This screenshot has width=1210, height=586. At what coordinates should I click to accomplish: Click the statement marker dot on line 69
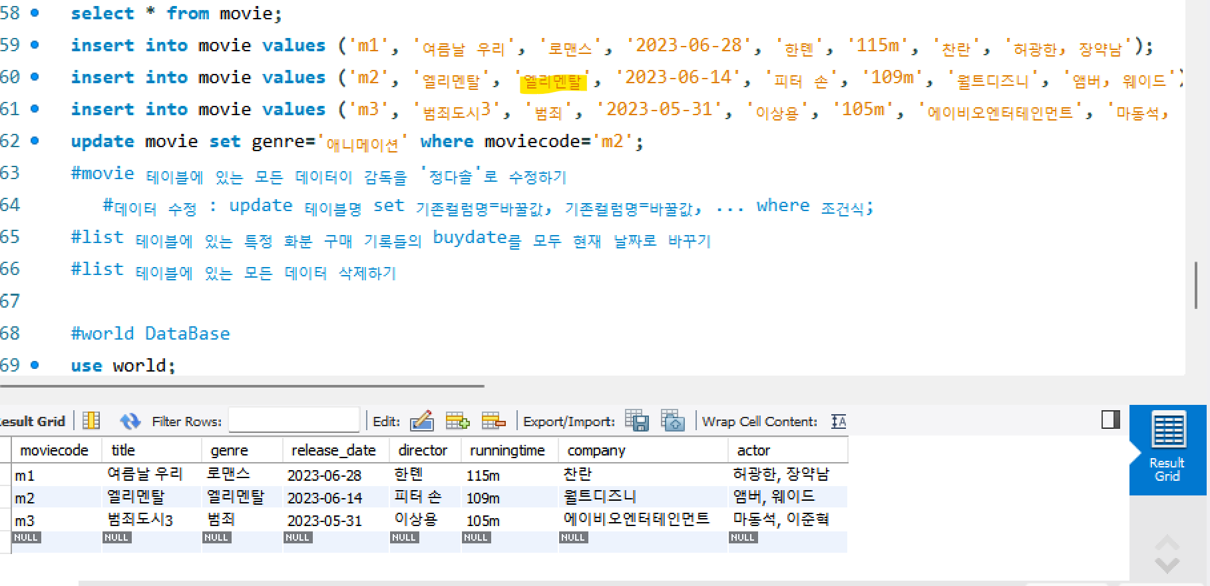pyautogui.click(x=35, y=365)
